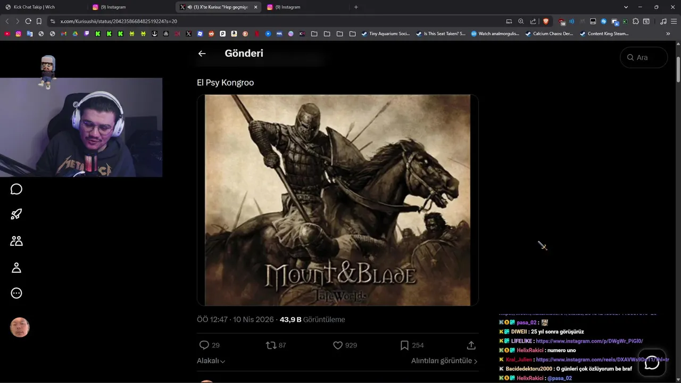The height and width of the screenshot is (383, 681).
Task: Open the Google Drive bookmark icon
Action: [x=75, y=34]
